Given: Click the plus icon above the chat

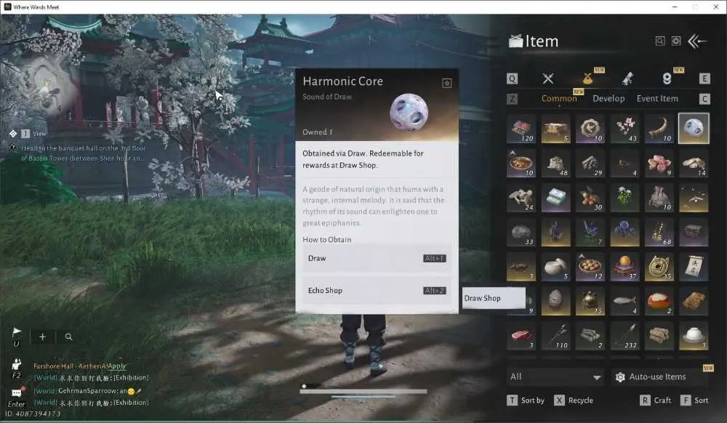Looking at the screenshot, I should point(42,337).
